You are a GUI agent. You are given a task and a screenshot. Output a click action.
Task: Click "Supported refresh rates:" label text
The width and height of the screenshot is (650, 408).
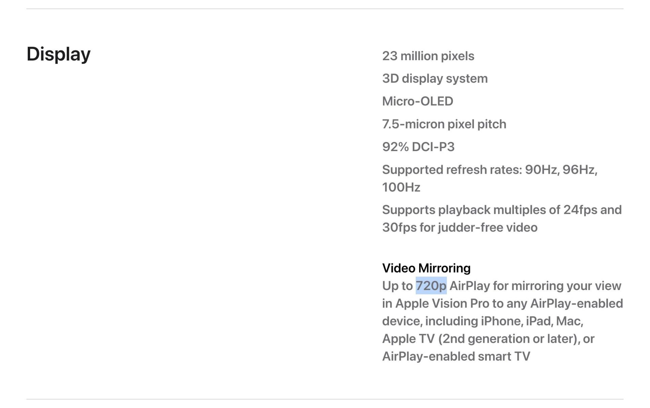452,170
